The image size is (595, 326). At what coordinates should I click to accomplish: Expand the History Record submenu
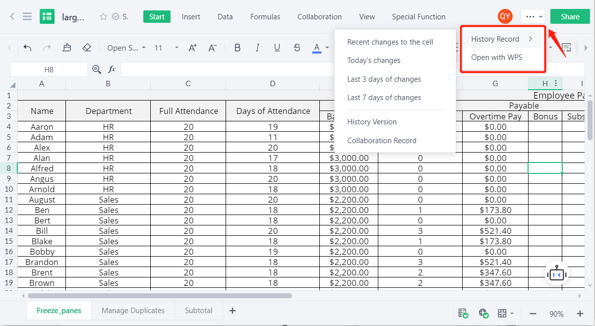(496, 39)
